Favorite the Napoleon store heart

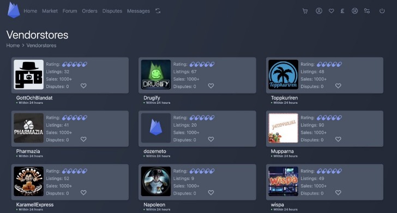coord(211,192)
